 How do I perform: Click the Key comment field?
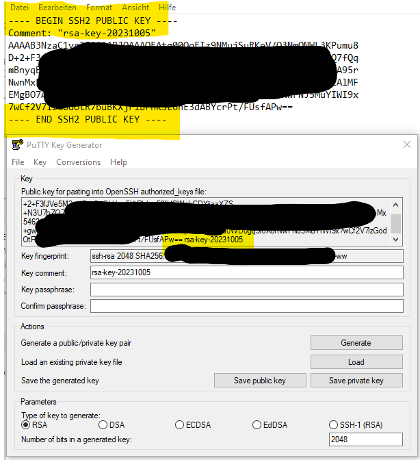(247, 272)
